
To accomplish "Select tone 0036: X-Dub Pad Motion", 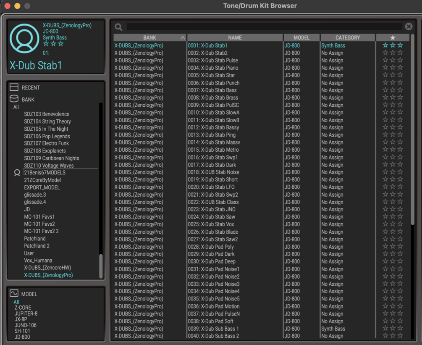I will (x=214, y=306).
